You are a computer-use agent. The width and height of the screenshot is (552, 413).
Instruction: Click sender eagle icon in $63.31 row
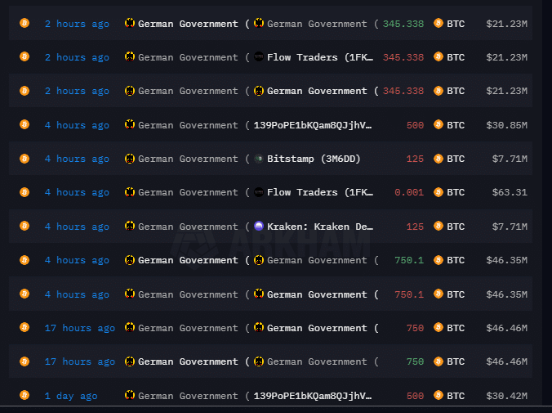click(130, 192)
